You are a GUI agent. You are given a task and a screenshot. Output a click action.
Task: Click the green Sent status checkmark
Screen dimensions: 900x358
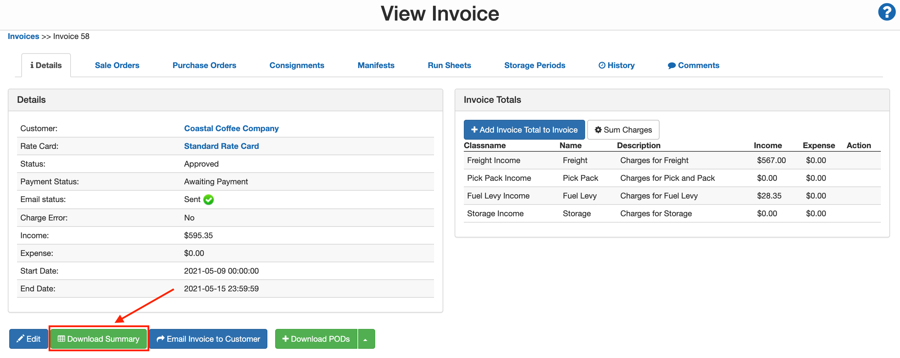coord(209,199)
